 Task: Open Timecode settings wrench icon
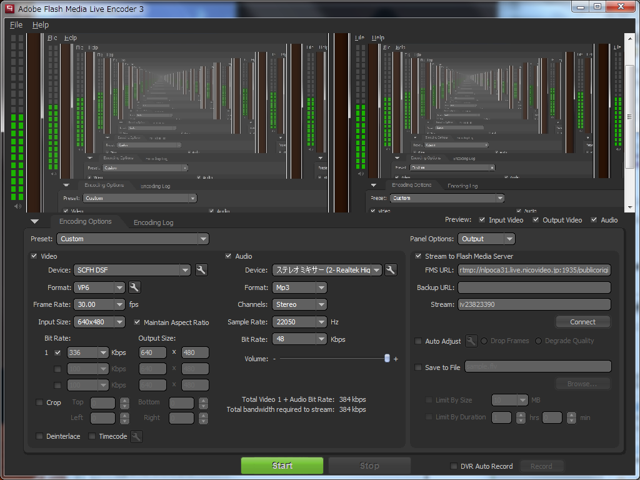136,436
